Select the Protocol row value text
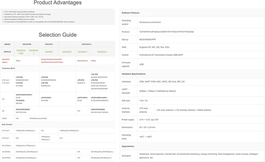The height and width of the screenshot is (162, 265). pyautogui.click(x=166, y=32)
